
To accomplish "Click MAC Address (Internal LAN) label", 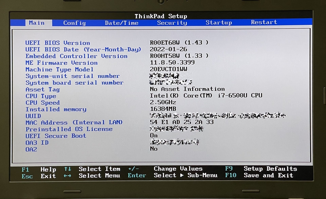I will tap(74, 122).
